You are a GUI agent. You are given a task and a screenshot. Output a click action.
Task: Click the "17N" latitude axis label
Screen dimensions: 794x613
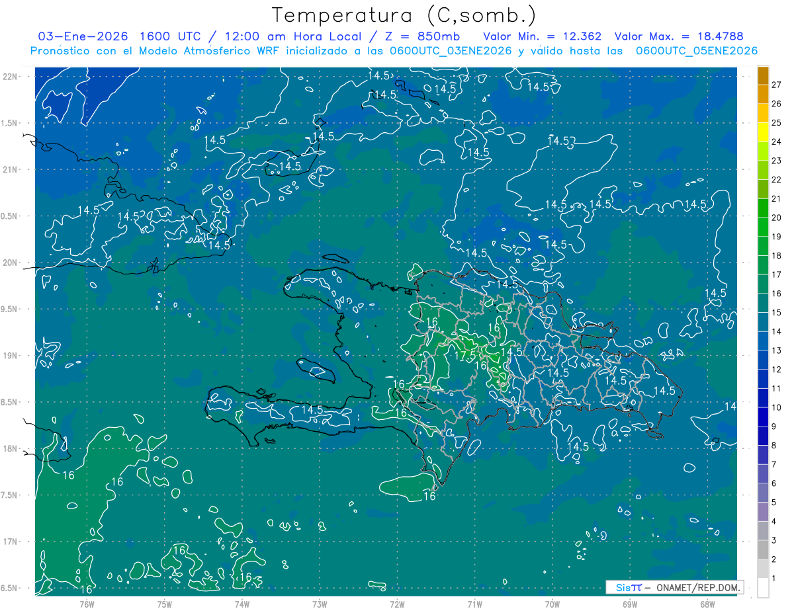(x=11, y=542)
